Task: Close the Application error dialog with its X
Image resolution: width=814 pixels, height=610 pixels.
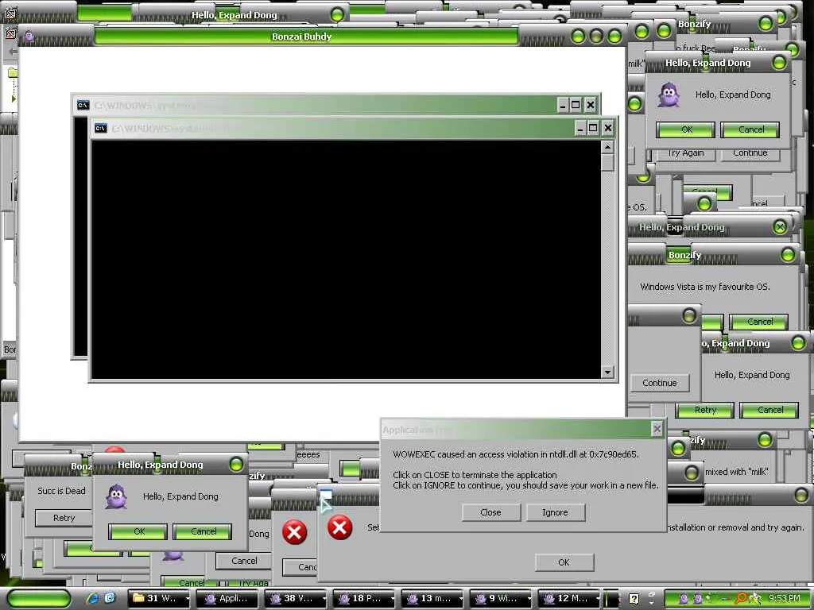Action: pyautogui.click(x=657, y=429)
